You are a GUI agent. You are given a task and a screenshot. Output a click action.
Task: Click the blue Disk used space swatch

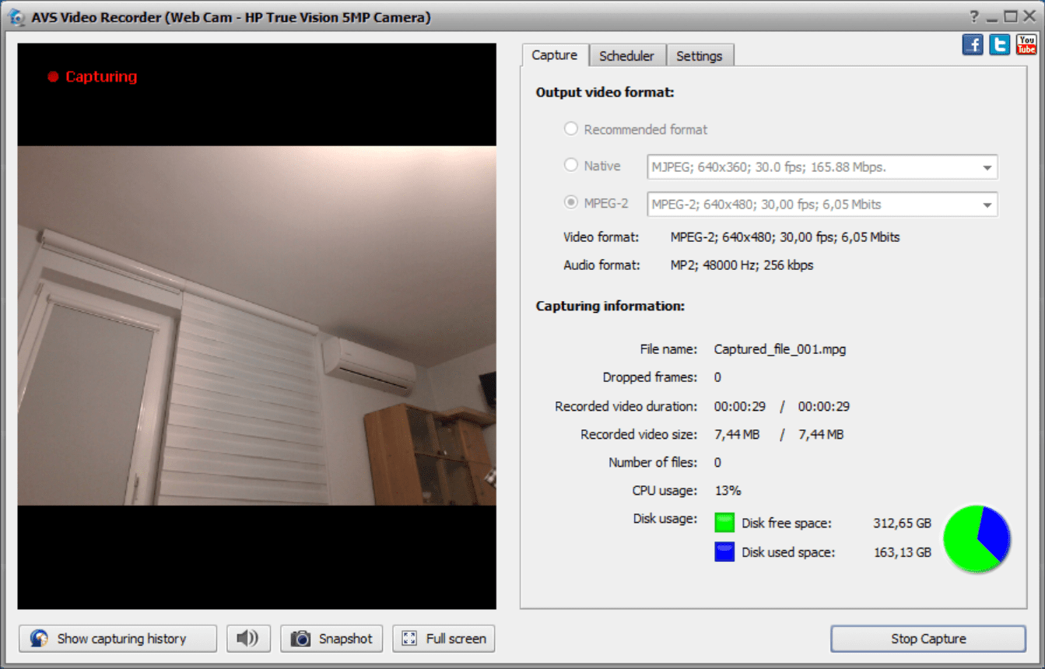(724, 552)
